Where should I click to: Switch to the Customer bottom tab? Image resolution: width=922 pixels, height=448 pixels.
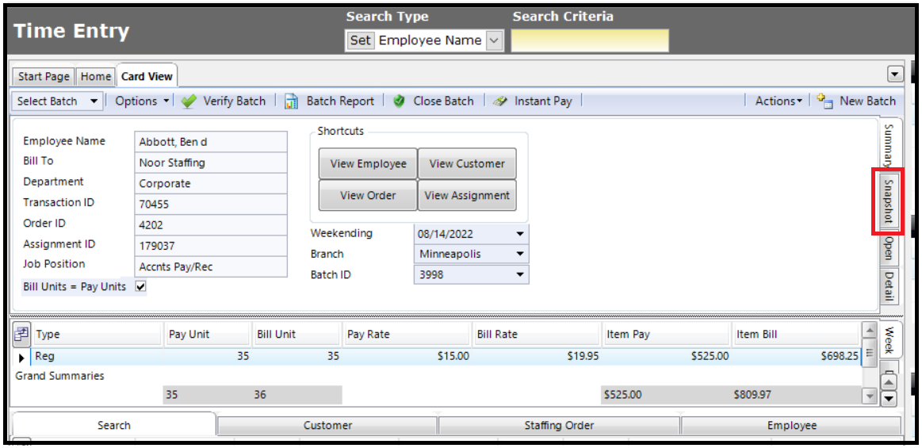tap(327, 425)
